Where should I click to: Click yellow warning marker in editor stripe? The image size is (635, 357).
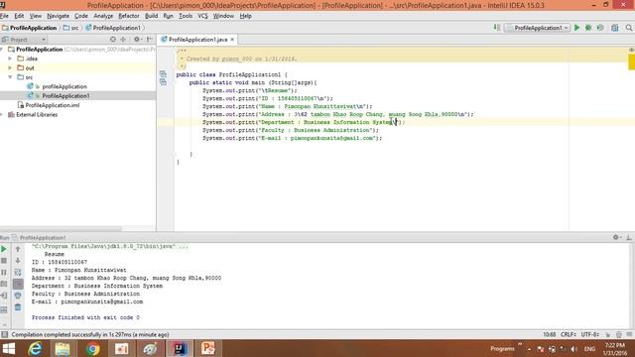tap(631, 61)
